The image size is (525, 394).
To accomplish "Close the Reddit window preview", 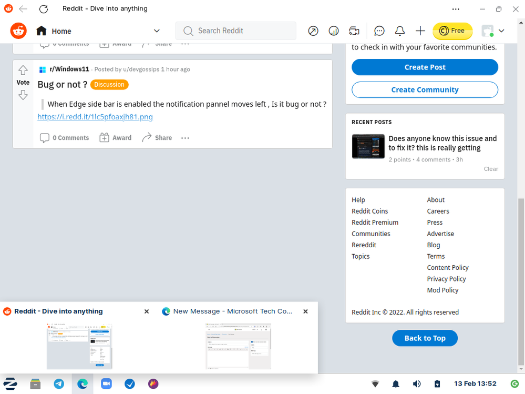I will click(146, 311).
